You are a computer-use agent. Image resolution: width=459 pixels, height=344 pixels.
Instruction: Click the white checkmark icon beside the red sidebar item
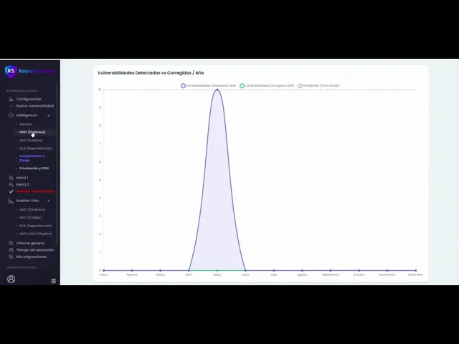11,191
